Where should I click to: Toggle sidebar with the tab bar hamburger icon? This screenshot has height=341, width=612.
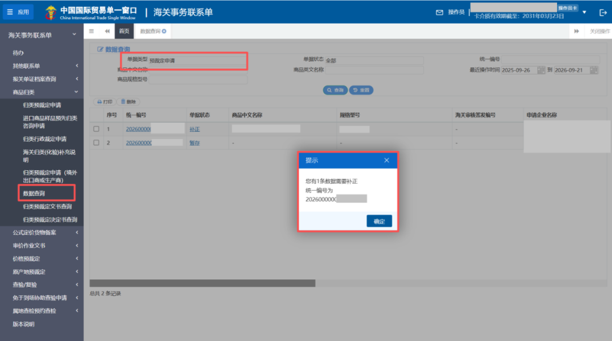(x=91, y=31)
